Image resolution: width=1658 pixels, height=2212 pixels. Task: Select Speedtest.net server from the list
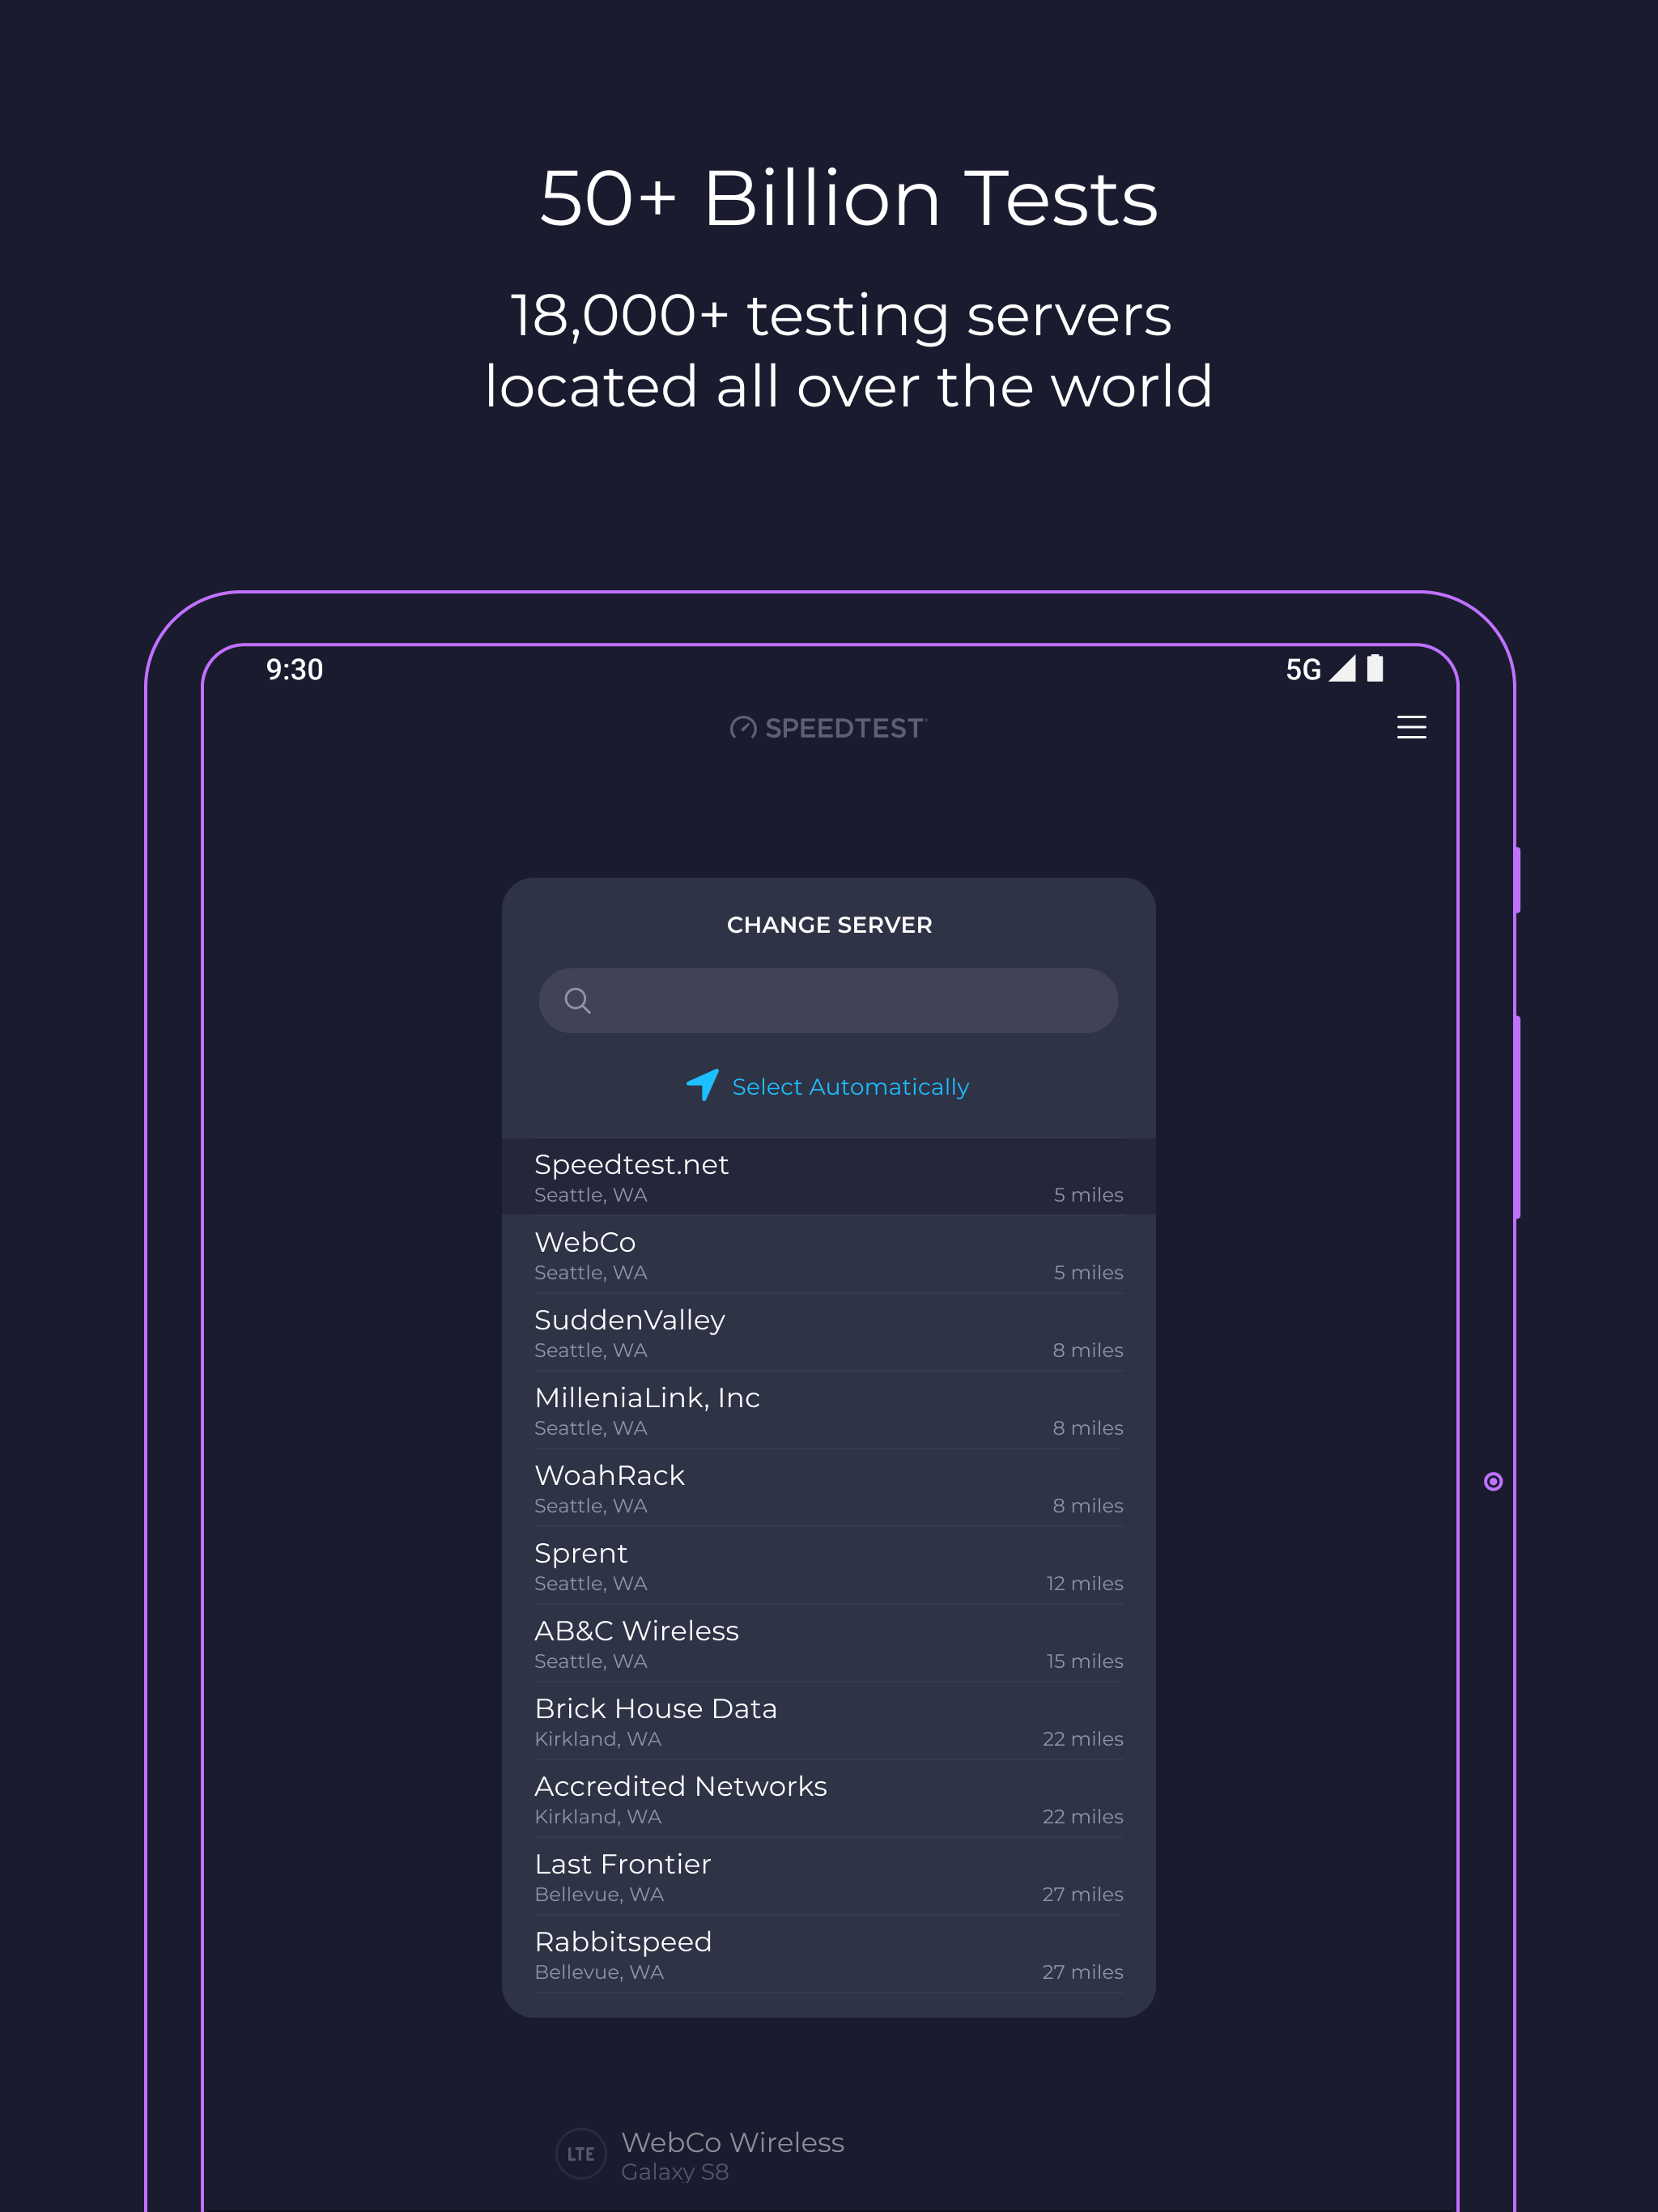coord(827,1177)
